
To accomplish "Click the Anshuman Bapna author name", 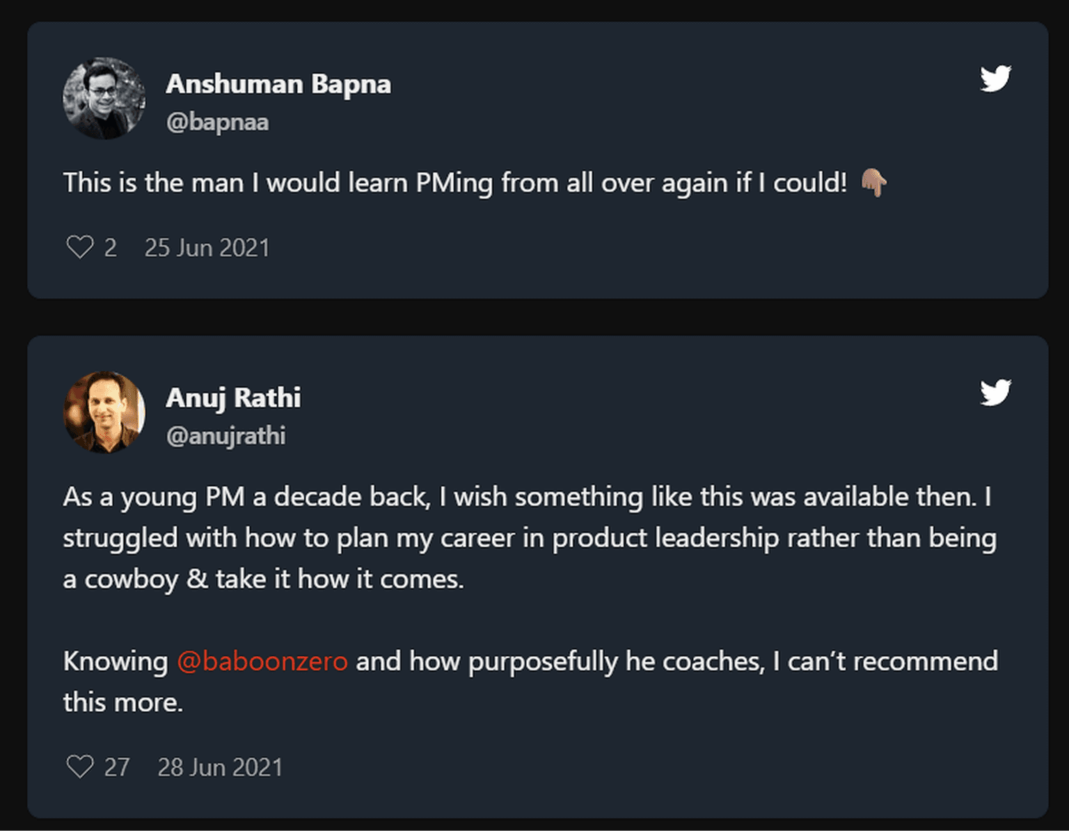I will coord(278,84).
